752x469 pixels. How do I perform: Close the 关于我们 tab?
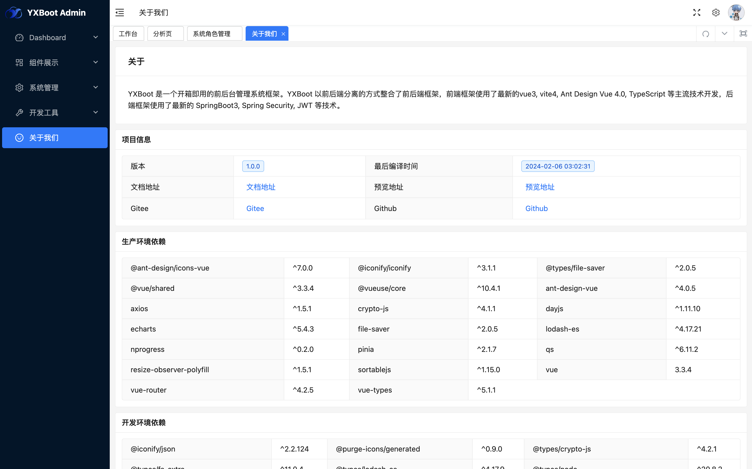point(283,33)
